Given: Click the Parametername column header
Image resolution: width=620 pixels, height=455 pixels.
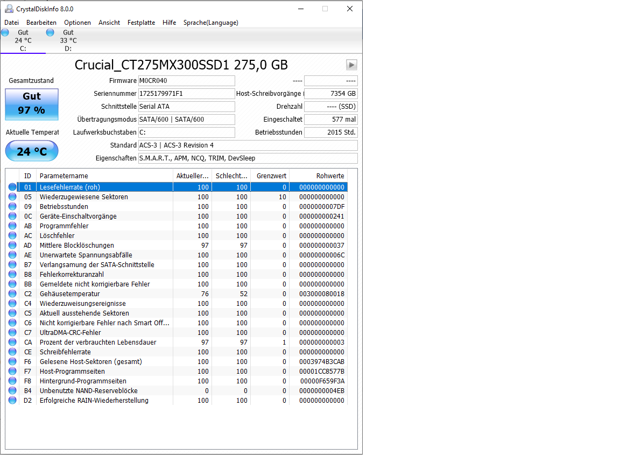Looking at the screenshot, I should point(104,176).
